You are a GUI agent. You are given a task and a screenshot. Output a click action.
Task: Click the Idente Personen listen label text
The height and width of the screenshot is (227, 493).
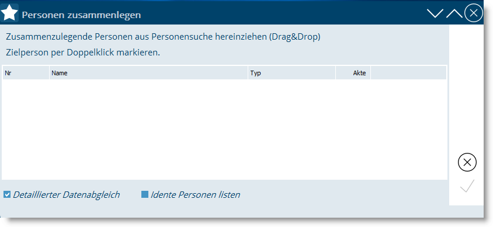tap(195, 195)
